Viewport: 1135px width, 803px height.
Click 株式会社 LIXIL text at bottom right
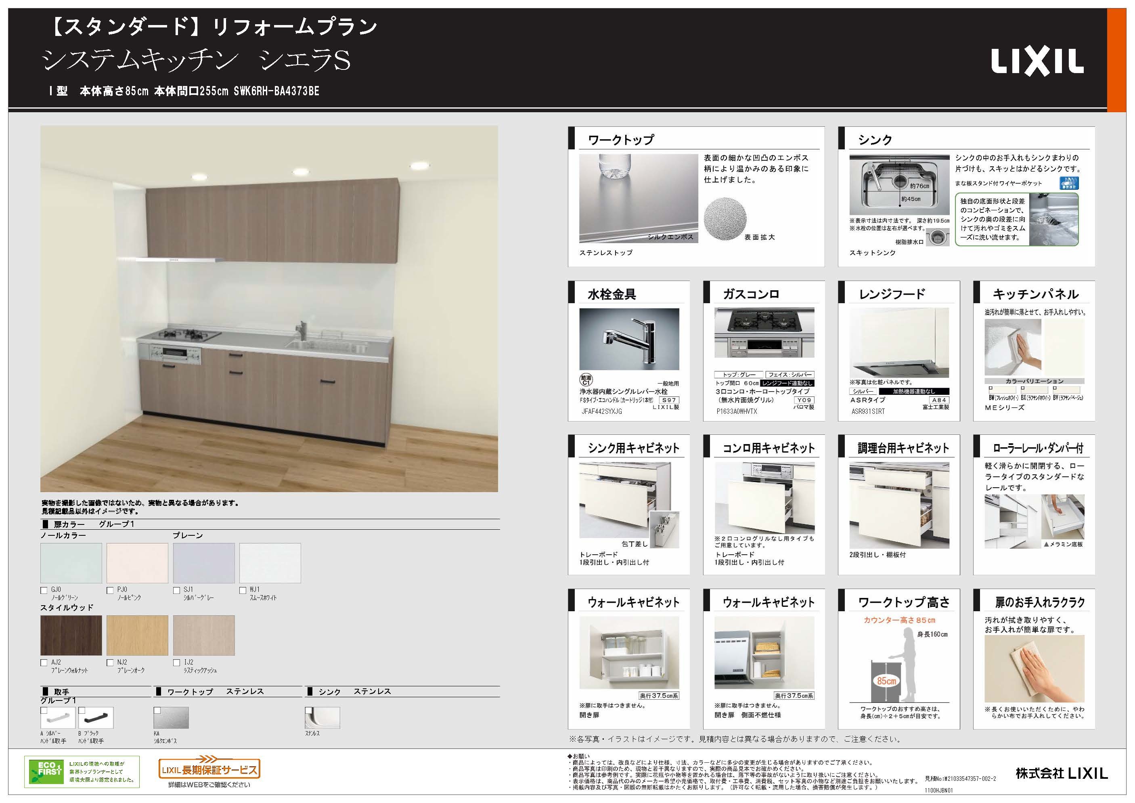tap(1062, 774)
